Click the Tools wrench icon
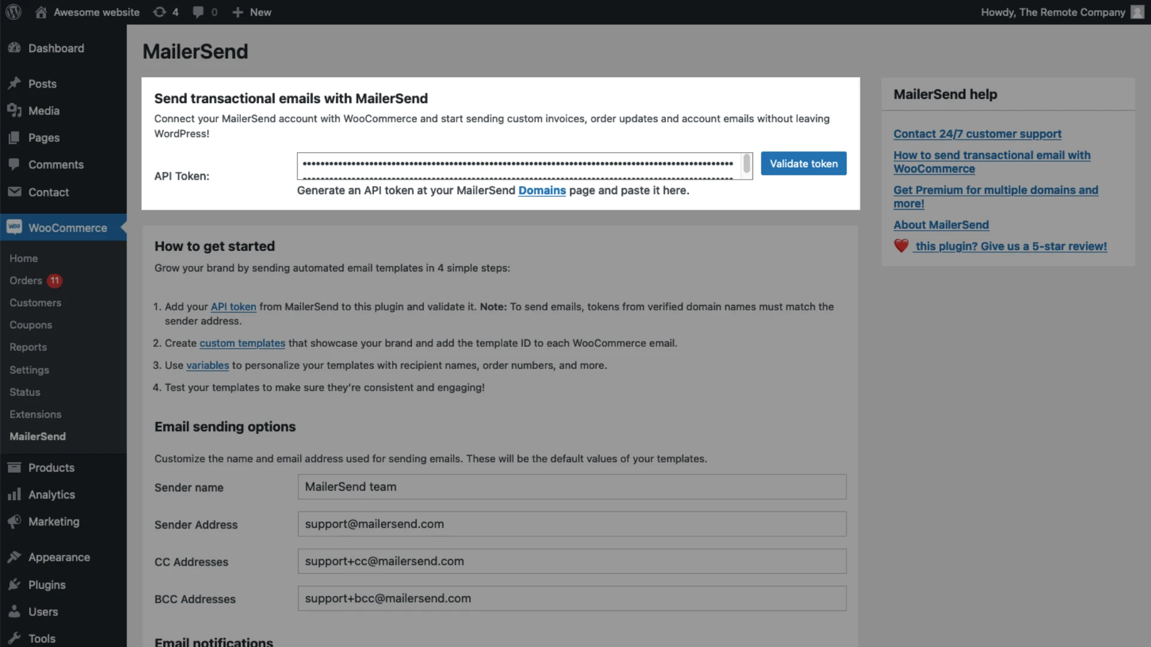The image size is (1151, 647). point(14,639)
